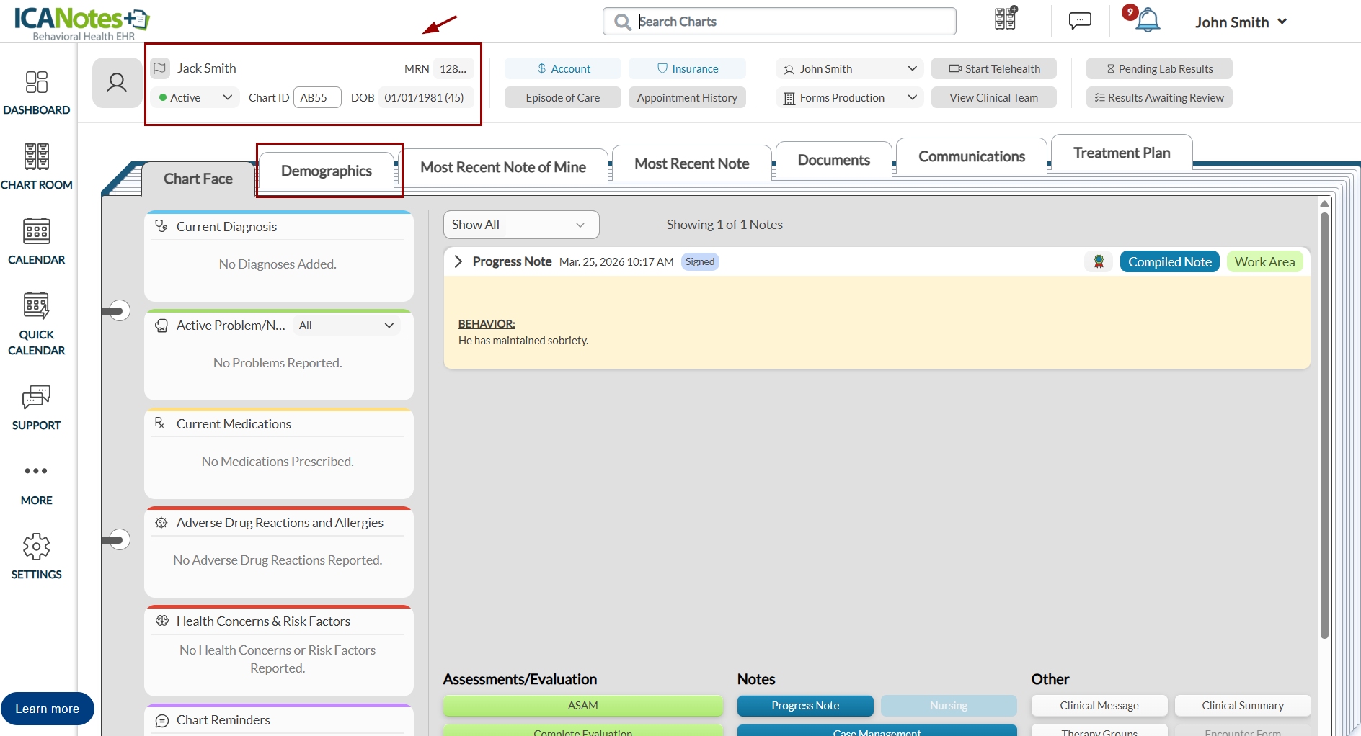The width and height of the screenshot is (1361, 736).
Task: Click the patient flag icon
Action: (x=160, y=68)
